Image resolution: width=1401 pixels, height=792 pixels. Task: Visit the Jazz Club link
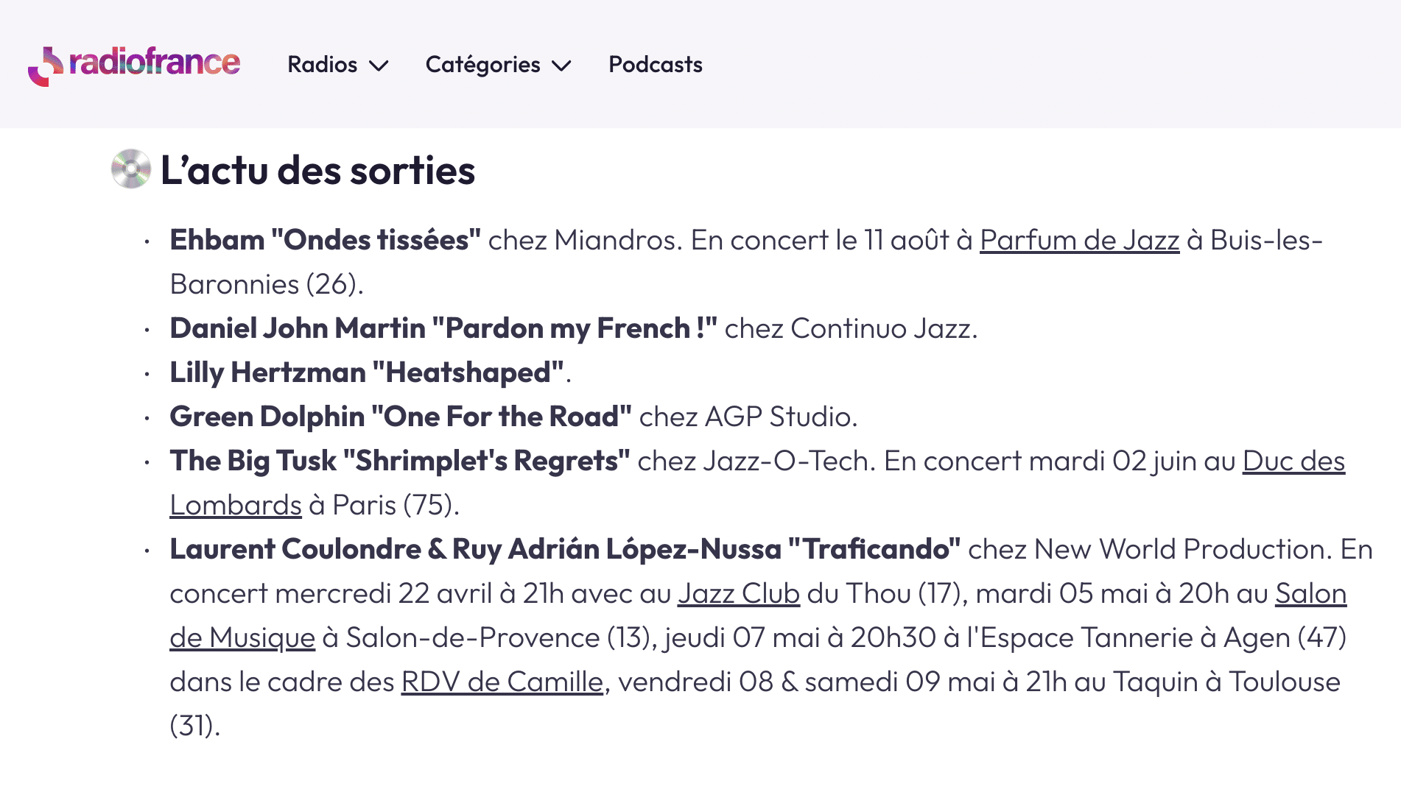point(739,594)
